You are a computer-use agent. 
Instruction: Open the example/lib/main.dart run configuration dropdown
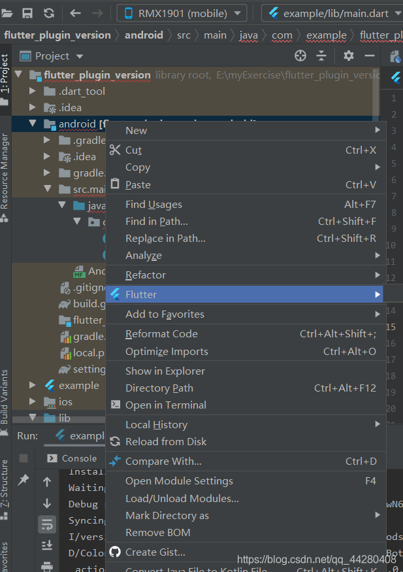point(332,14)
